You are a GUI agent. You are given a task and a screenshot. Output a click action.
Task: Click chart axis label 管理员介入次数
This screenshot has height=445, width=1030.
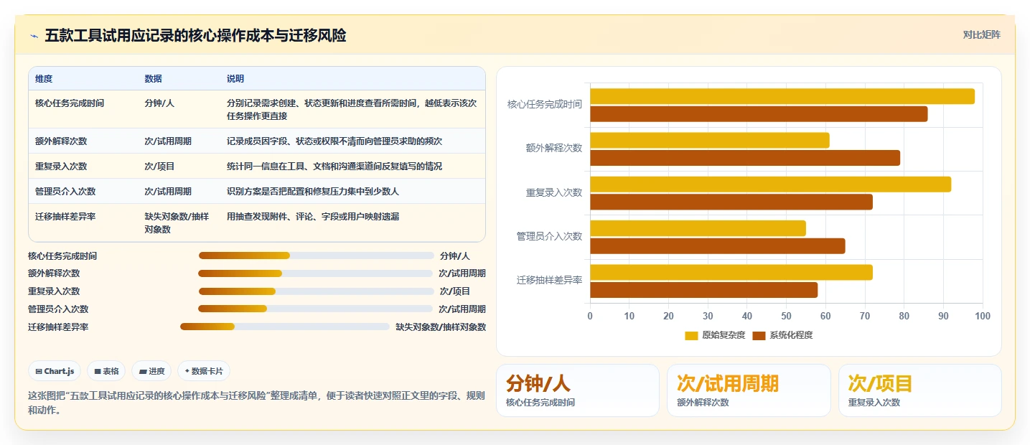point(549,236)
